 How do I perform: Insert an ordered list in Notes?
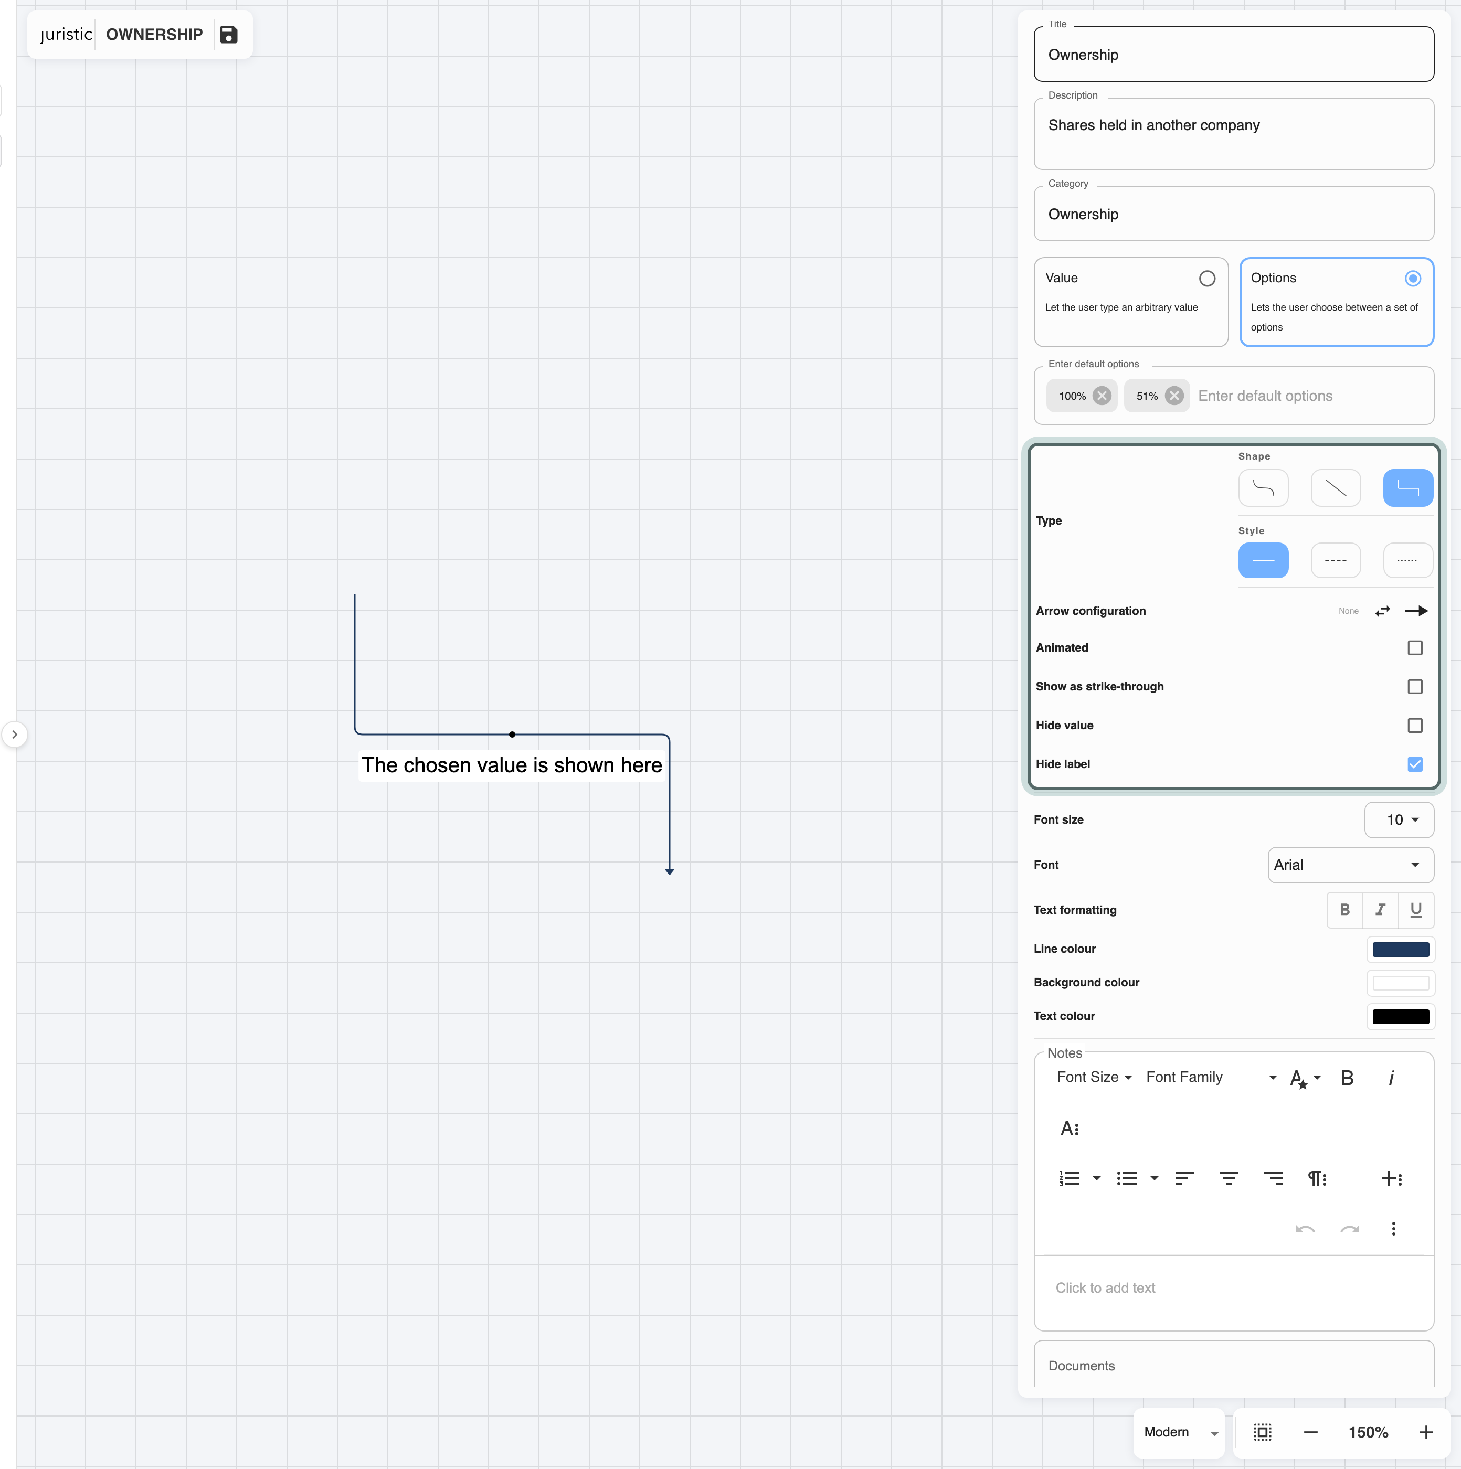[x=1070, y=1178]
